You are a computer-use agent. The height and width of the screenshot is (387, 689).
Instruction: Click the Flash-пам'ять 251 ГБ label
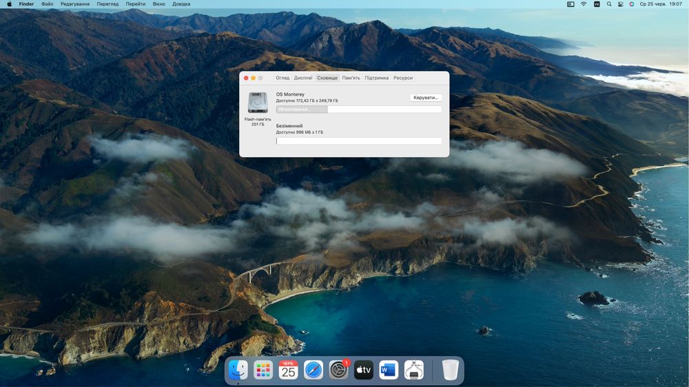pyautogui.click(x=258, y=122)
